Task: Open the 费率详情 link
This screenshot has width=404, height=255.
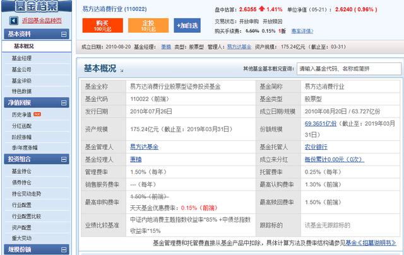Action: point(302,31)
